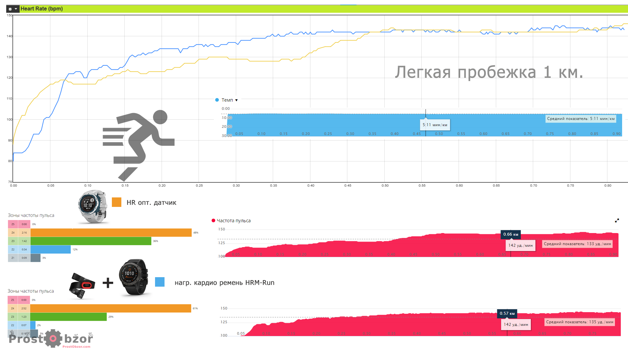Click the orange HR optical sensor swatch
Screen dimensions: 628x353
point(116,202)
